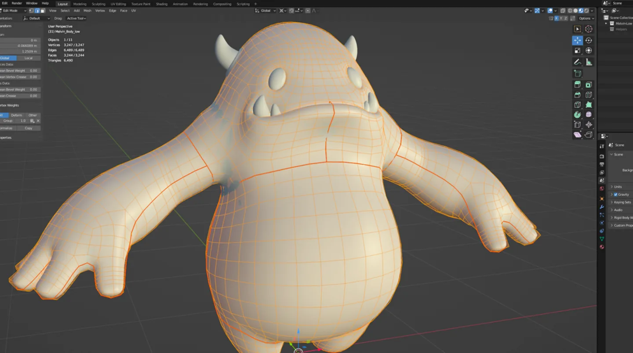Open the Global transform orientation dropdown

pos(266,11)
